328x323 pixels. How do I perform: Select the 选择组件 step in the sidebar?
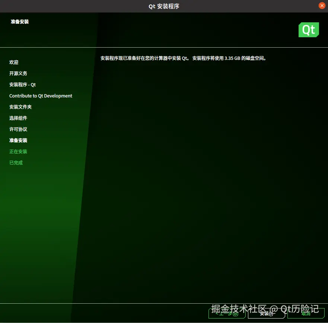pyautogui.click(x=18, y=118)
